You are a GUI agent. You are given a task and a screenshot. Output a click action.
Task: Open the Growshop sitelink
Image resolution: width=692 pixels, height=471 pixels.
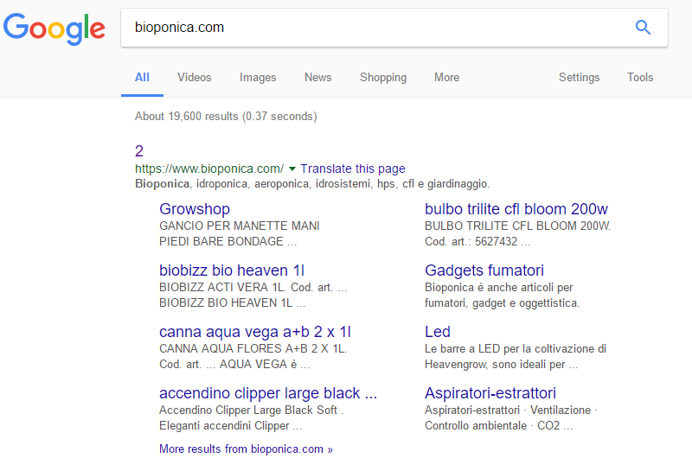[x=195, y=208]
